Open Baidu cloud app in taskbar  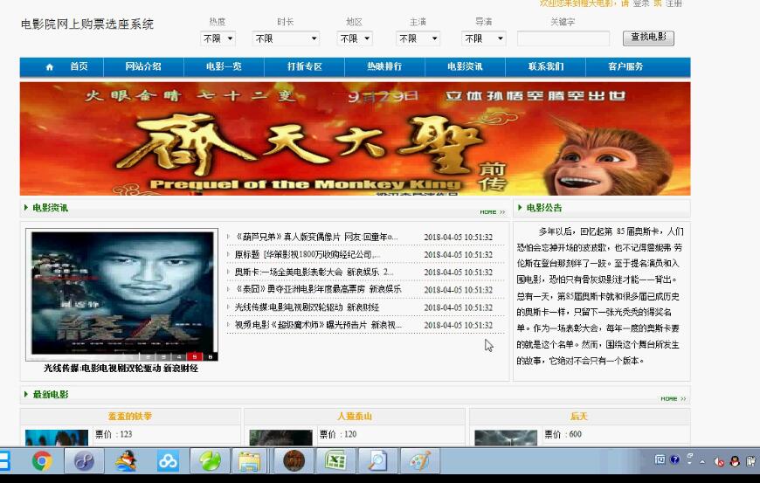click(x=168, y=460)
